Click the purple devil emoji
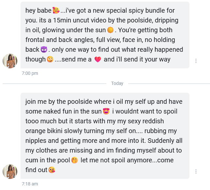 point(44,50)
